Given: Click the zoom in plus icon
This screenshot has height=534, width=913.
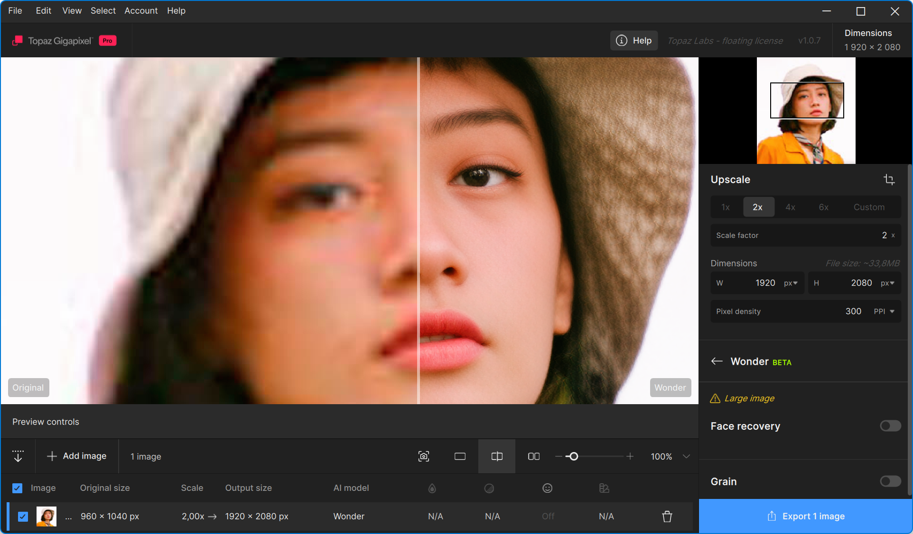Looking at the screenshot, I should 630,456.
